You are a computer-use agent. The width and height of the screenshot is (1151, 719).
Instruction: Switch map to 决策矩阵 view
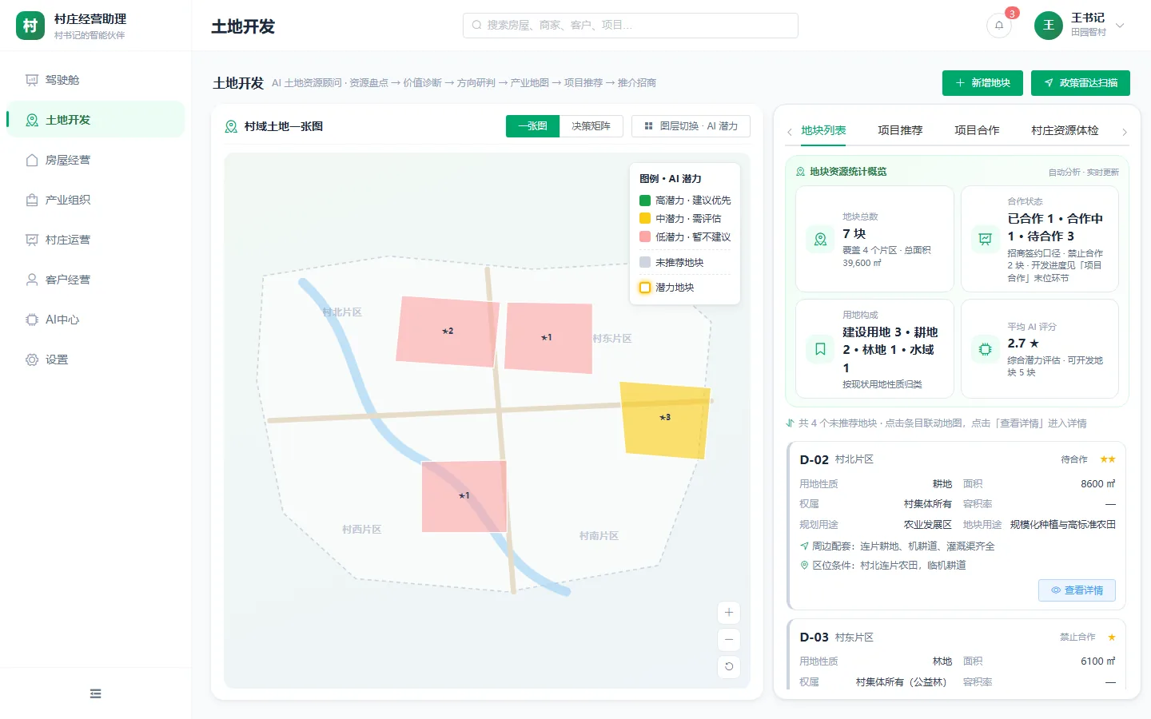591,126
